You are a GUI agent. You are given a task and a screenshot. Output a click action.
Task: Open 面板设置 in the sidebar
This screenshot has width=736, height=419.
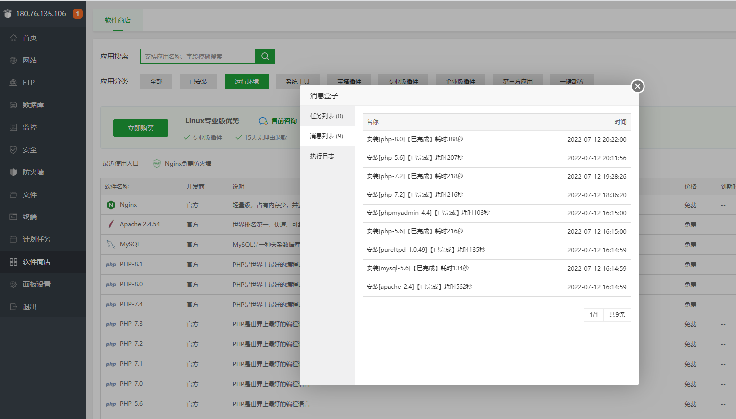pos(43,284)
